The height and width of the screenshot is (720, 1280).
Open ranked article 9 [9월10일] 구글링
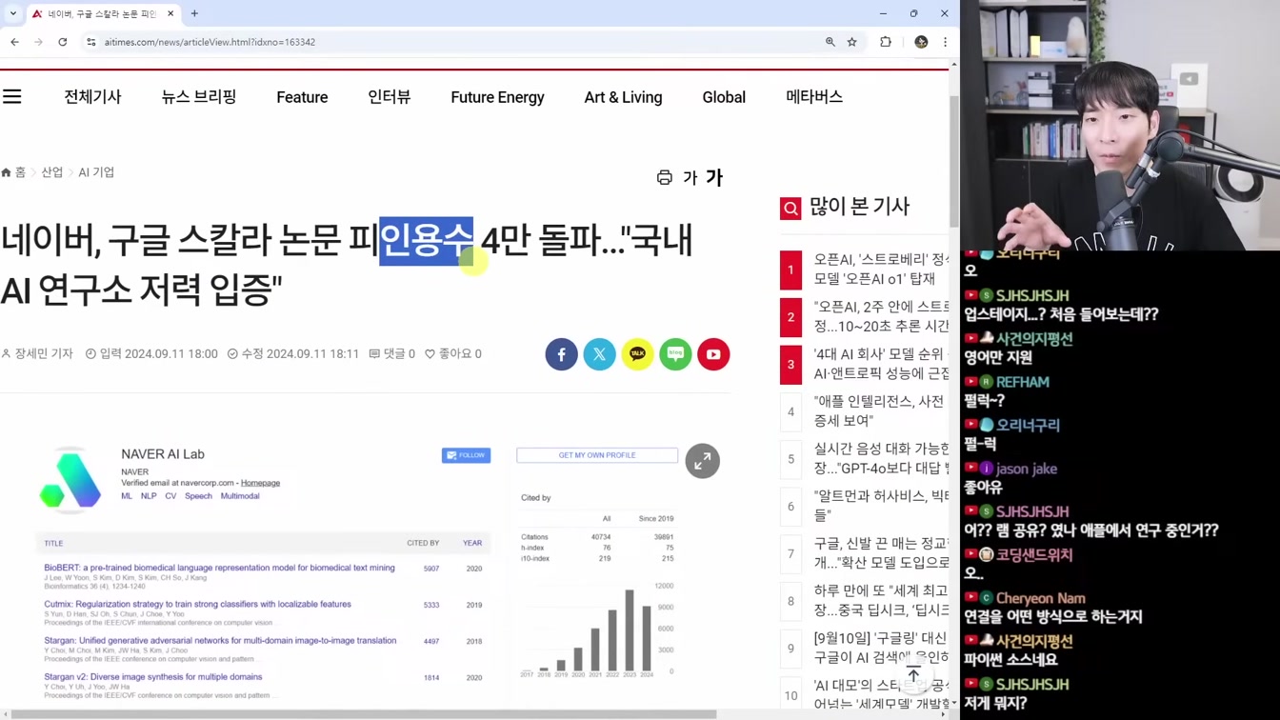881,648
